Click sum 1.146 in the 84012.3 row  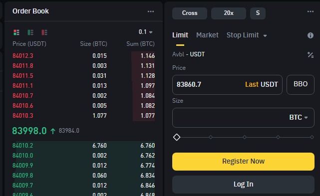point(148,56)
